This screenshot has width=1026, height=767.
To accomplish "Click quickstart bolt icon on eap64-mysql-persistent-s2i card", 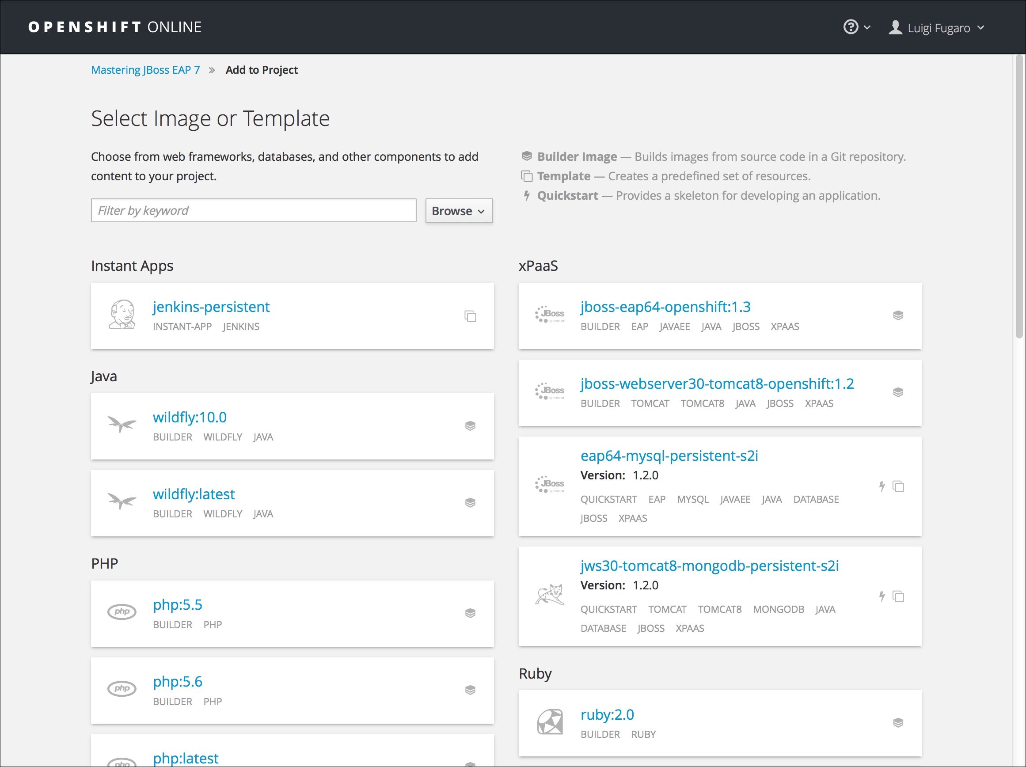I will [x=882, y=486].
